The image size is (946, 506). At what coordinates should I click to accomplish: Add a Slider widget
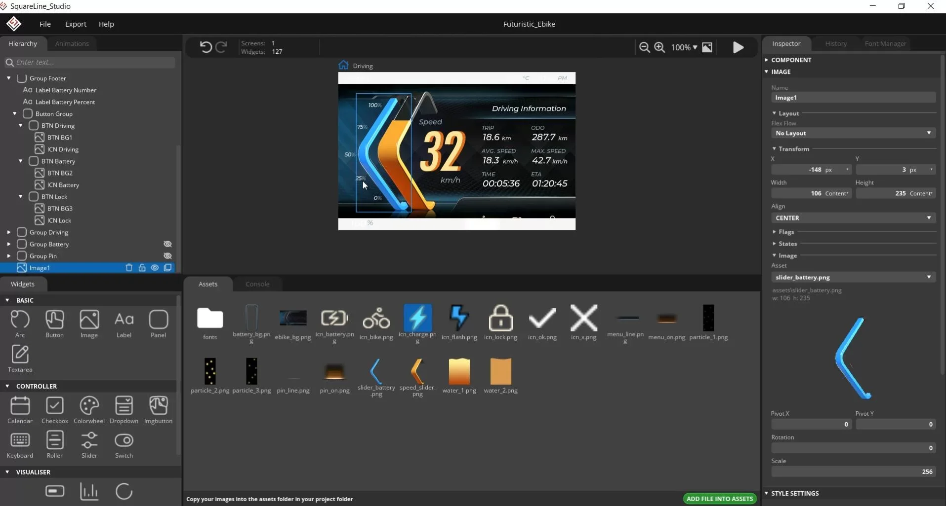(x=89, y=444)
